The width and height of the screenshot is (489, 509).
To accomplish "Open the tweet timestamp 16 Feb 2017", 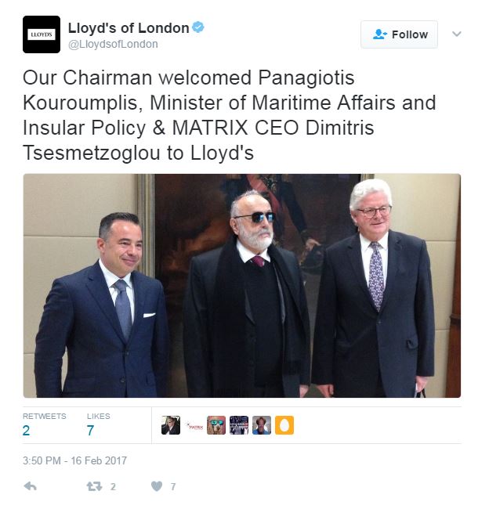I will coord(74,460).
